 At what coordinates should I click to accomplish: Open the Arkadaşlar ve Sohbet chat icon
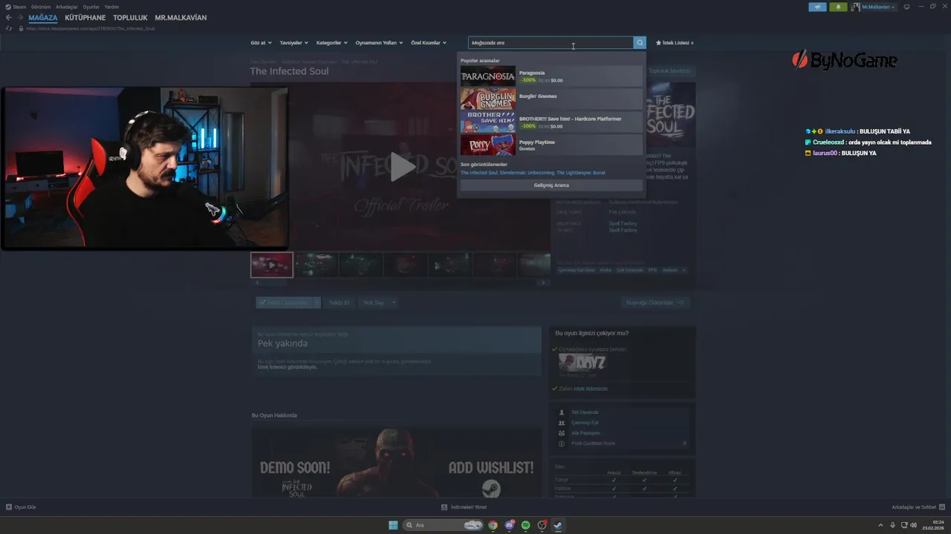(x=943, y=507)
